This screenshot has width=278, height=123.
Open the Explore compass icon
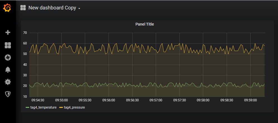pyautogui.click(x=8, y=57)
